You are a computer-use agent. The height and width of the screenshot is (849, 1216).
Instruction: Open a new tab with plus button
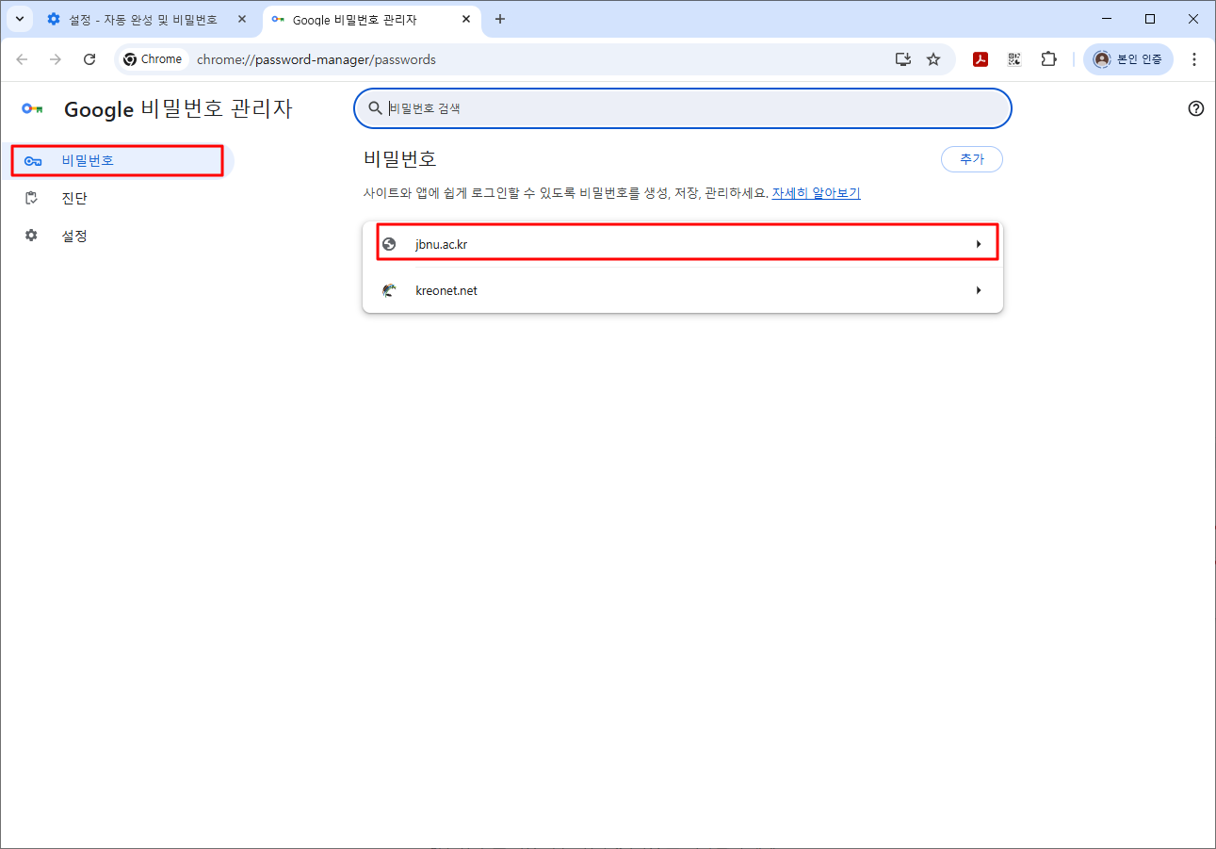coord(500,19)
